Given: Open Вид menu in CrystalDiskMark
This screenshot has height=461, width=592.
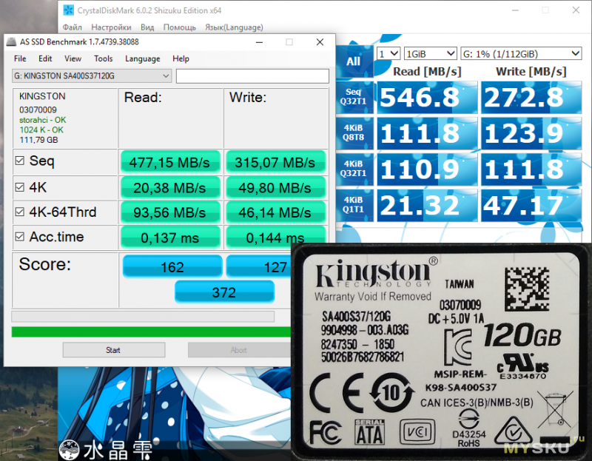Looking at the screenshot, I should coord(147,27).
